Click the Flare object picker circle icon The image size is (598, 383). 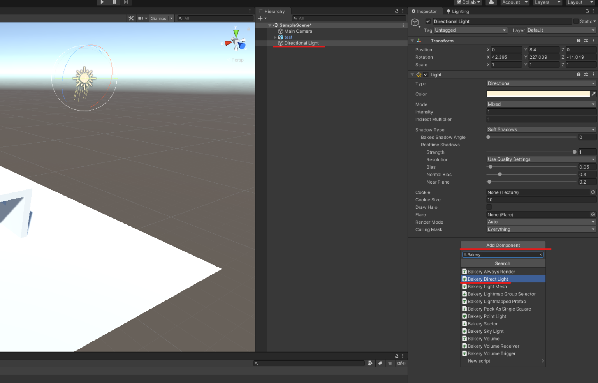point(593,214)
